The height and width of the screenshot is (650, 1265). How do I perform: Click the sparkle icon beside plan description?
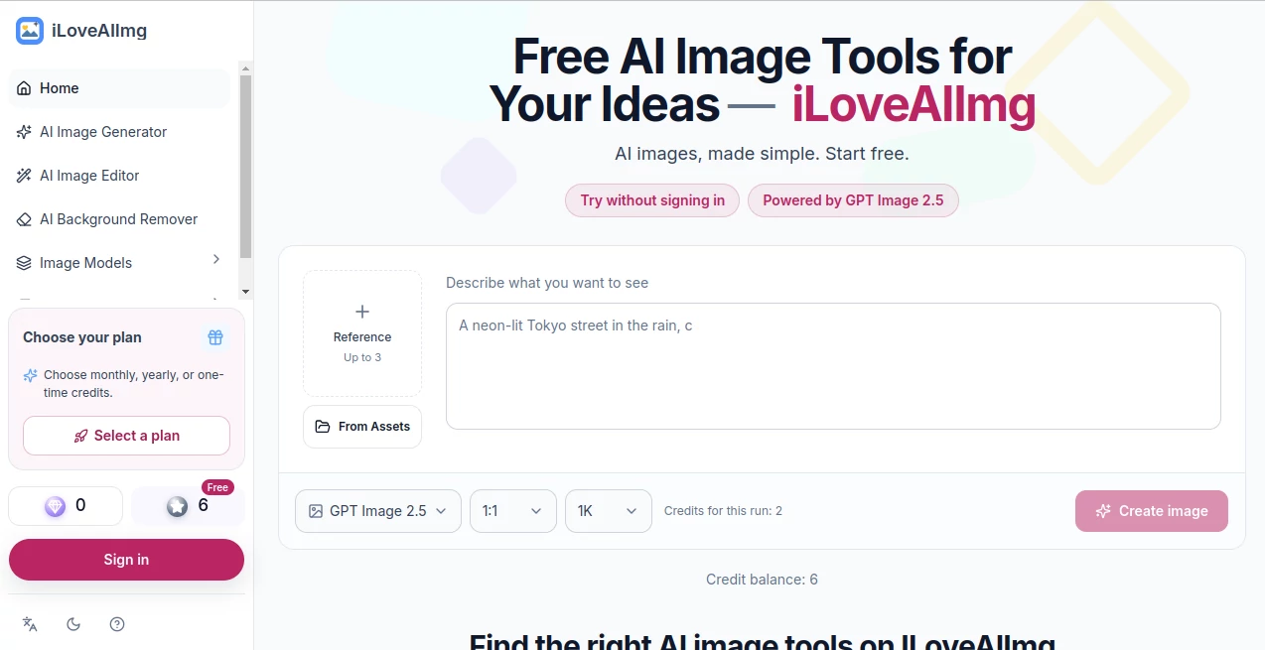31,375
